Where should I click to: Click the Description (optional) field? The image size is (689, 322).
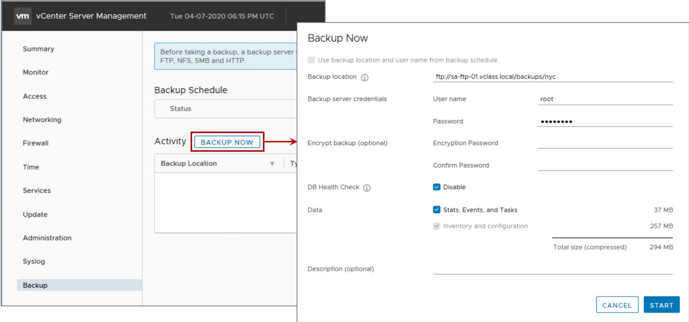pyautogui.click(x=553, y=269)
